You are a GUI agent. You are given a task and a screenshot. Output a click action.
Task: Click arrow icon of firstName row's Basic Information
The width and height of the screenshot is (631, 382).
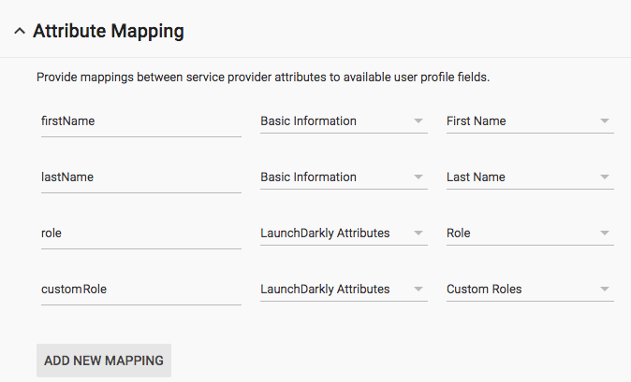tap(418, 121)
